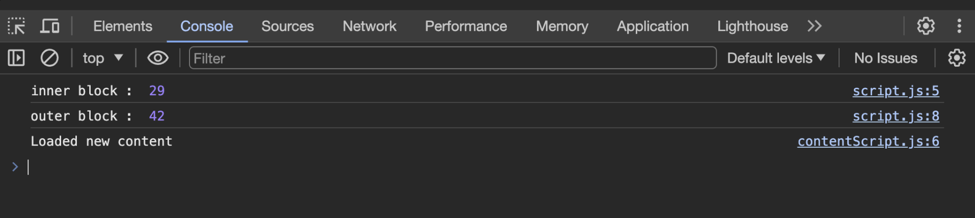Clear the console with the ban icon
This screenshot has width=975, height=218.
(50, 58)
